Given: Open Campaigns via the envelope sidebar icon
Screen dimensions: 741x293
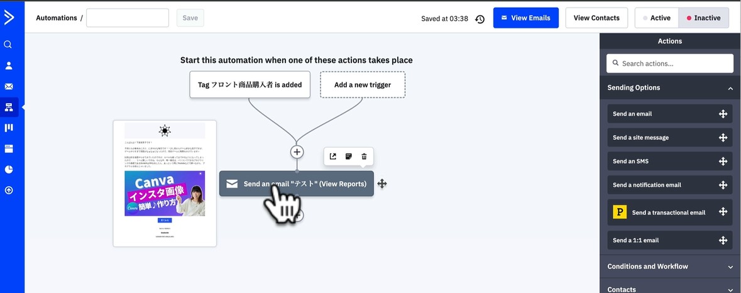Looking at the screenshot, I should 9,86.
